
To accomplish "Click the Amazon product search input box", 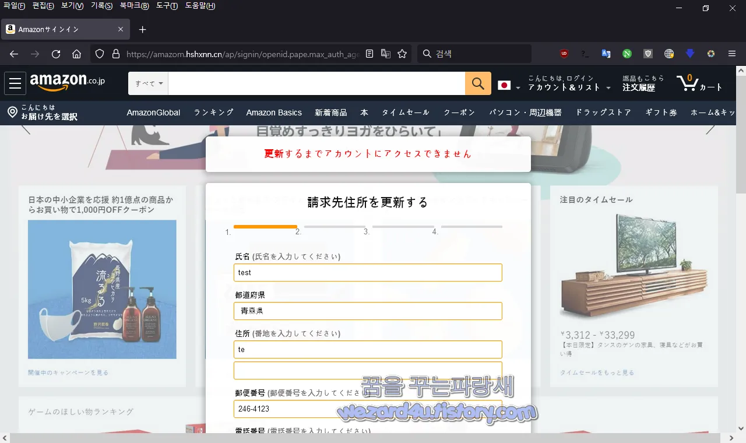I will pyautogui.click(x=316, y=83).
